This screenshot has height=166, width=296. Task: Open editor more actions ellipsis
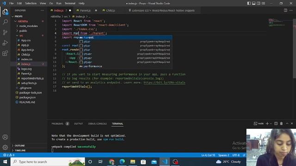[291, 10]
